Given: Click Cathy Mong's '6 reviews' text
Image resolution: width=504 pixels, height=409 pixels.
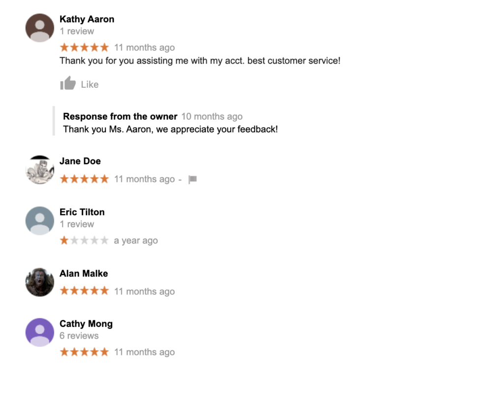Looking at the screenshot, I should pyautogui.click(x=79, y=336).
